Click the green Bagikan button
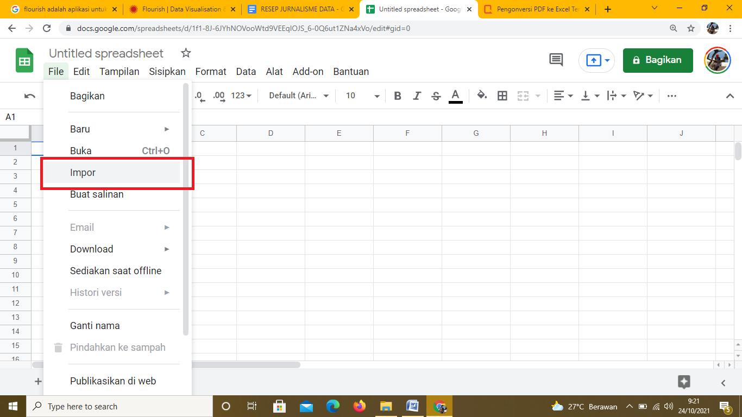 658,60
